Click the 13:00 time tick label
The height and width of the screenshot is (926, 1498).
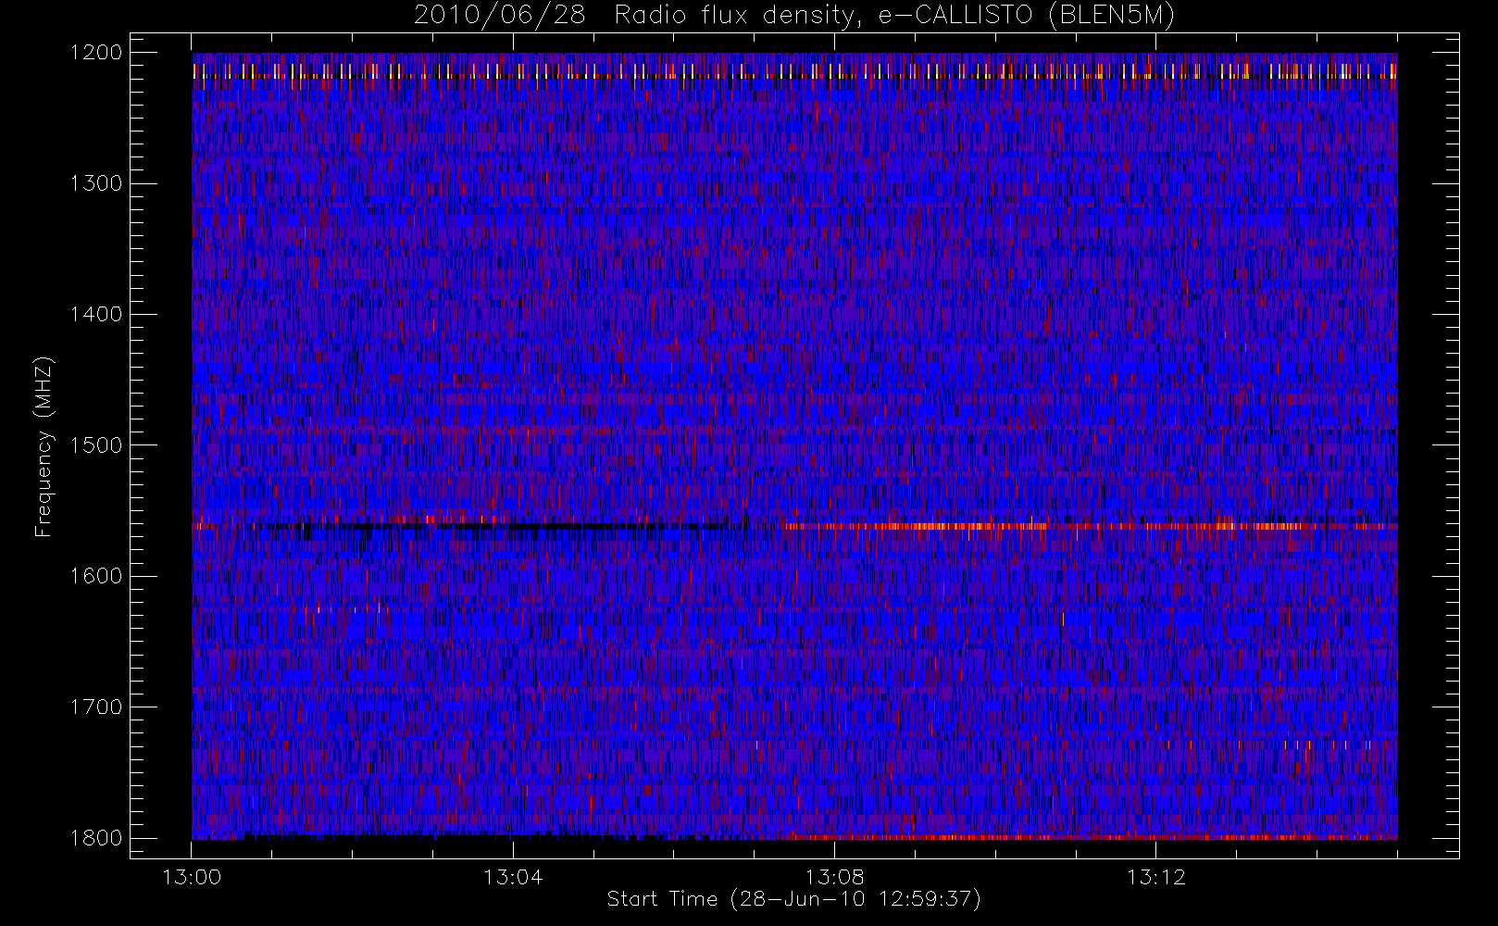pos(192,877)
